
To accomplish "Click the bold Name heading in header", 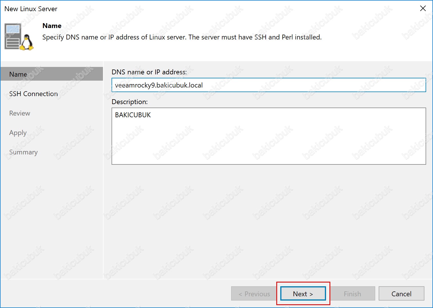I will tap(52, 26).
